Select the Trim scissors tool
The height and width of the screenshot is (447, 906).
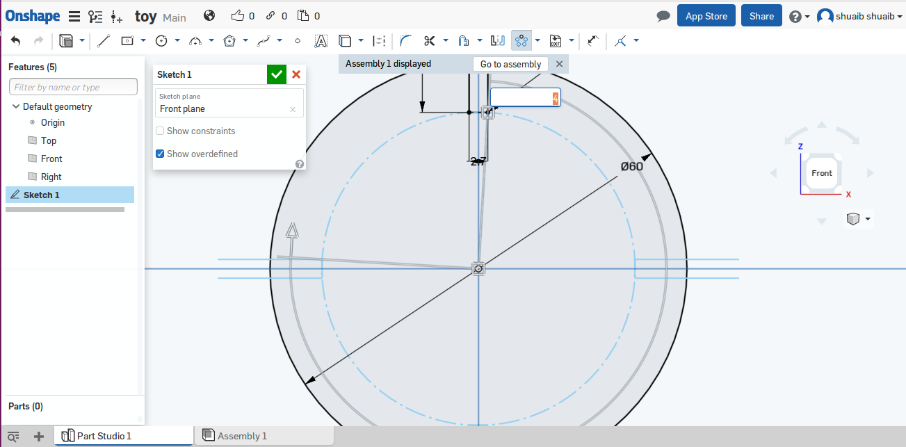[x=429, y=41]
